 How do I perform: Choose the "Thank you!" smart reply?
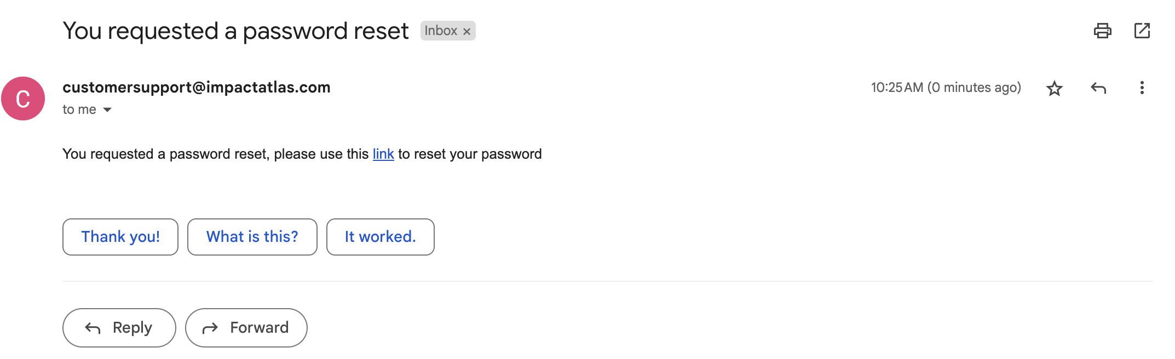pyautogui.click(x=120, y=237)
